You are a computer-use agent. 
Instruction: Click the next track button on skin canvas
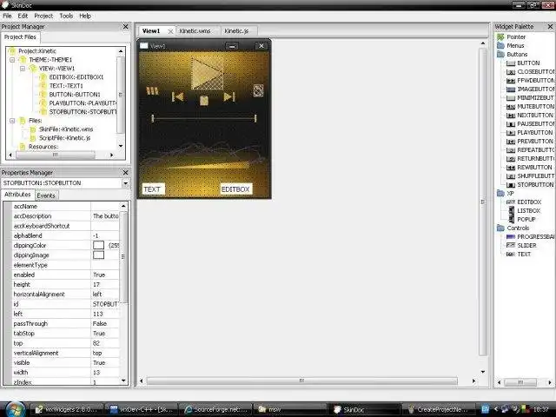click(x=229, y=96)
